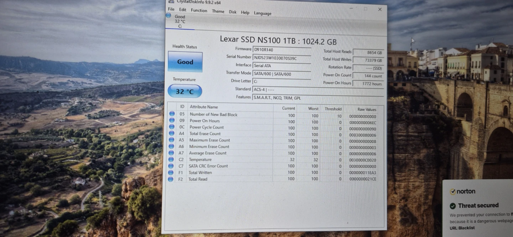513x237 pixels.
Task: Open the Language menu
Action: pyautogui.click(x=263, y=13)
